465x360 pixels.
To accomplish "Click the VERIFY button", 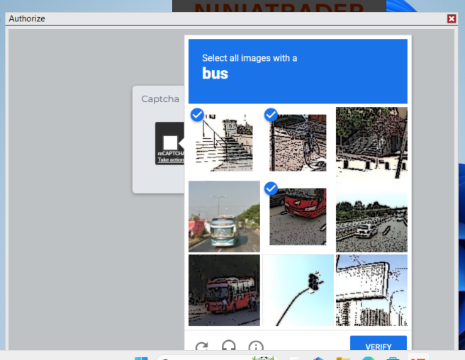I will coord(379,344).
